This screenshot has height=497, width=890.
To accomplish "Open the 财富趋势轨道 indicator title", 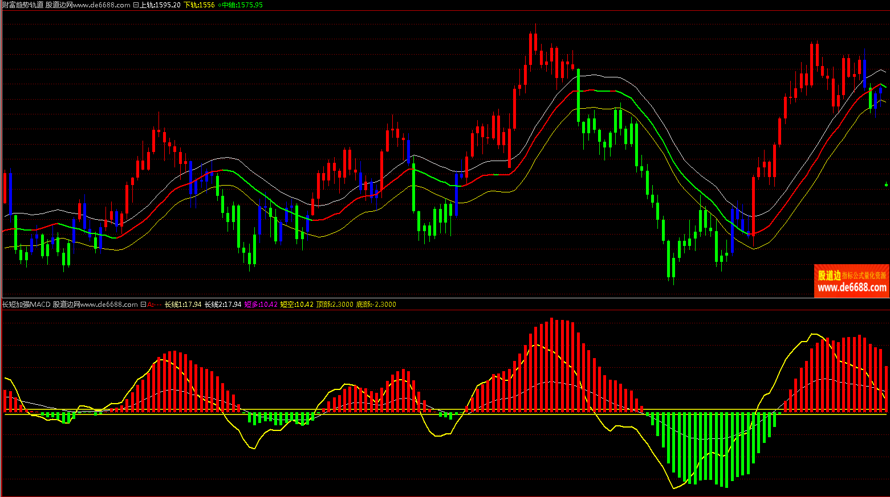I will pos(23,5).
